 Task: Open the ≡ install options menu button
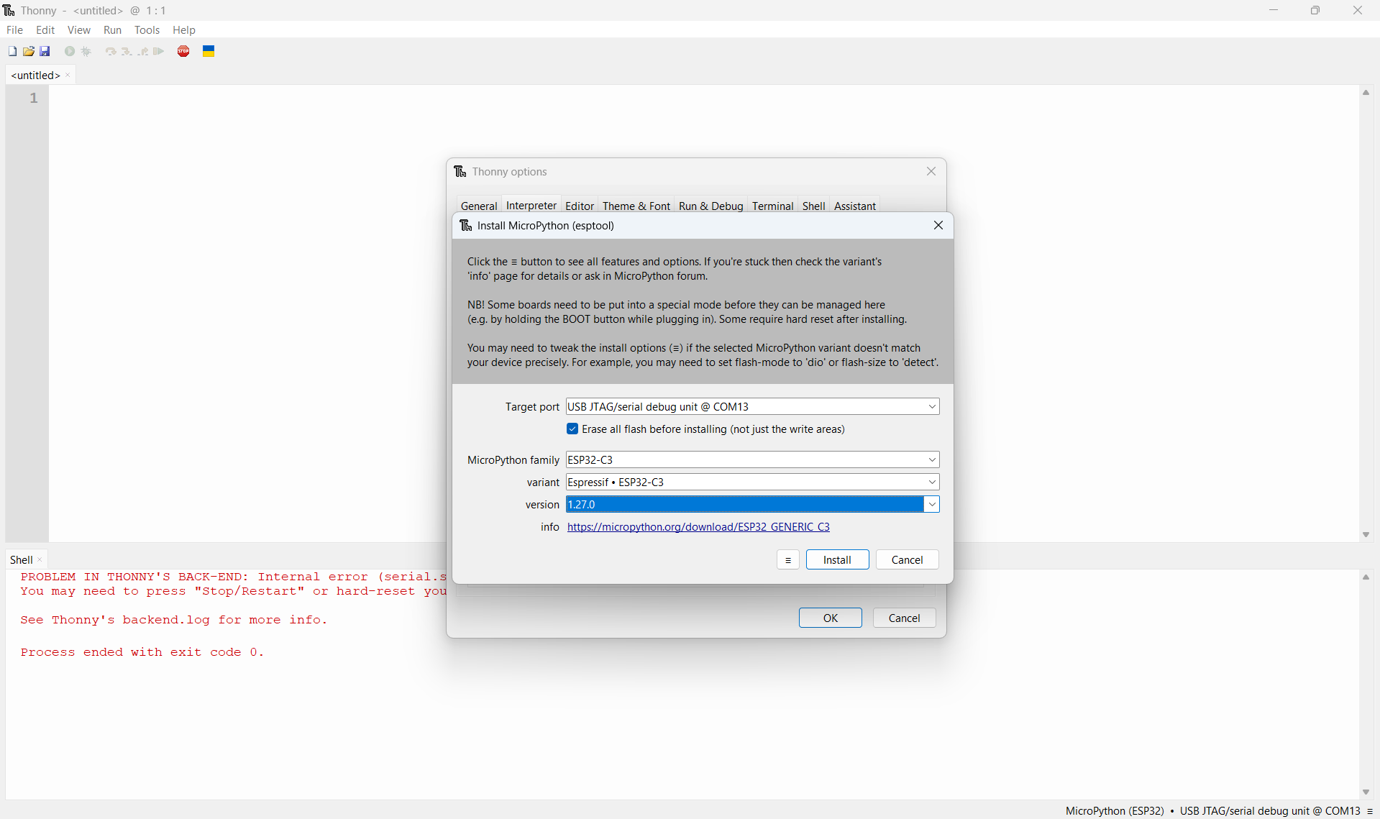(x=787, y=559)
